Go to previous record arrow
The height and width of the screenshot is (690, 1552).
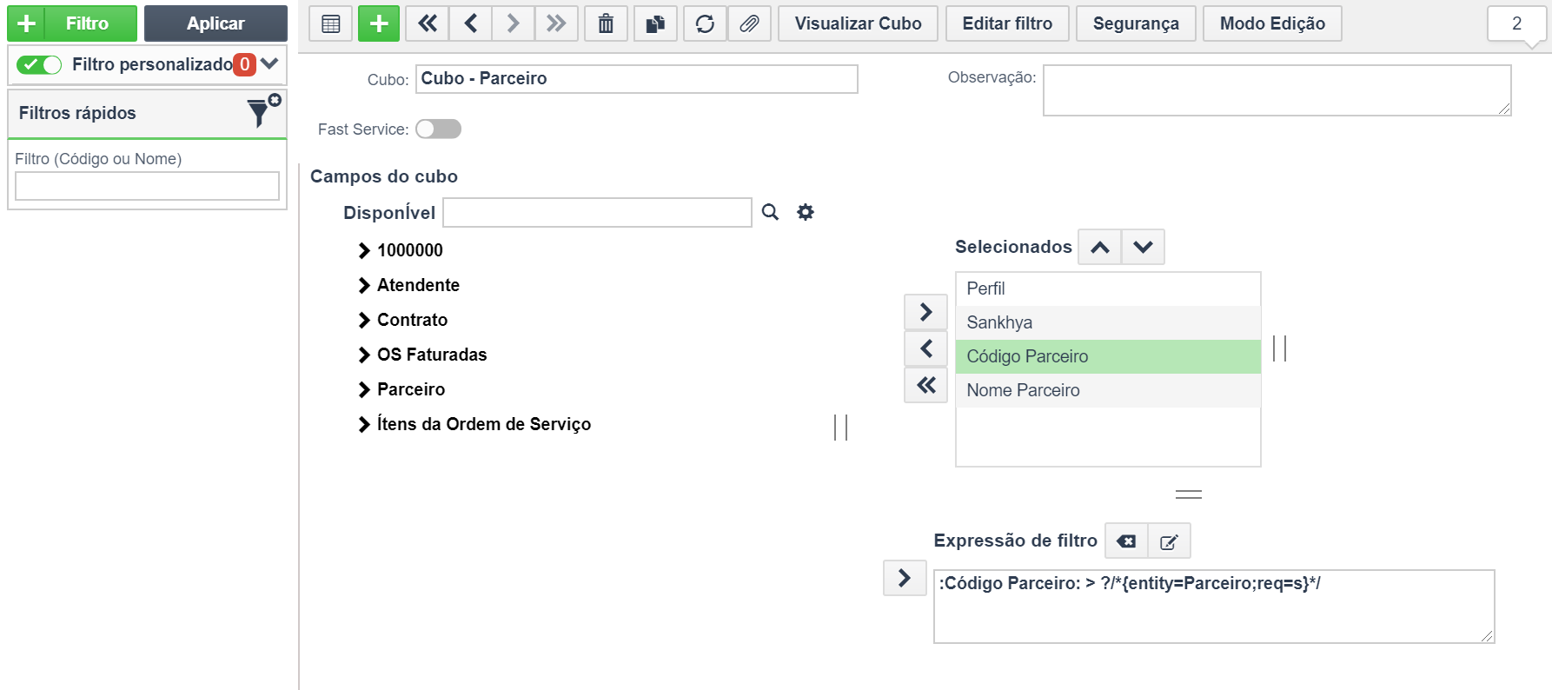coord(470,23)
